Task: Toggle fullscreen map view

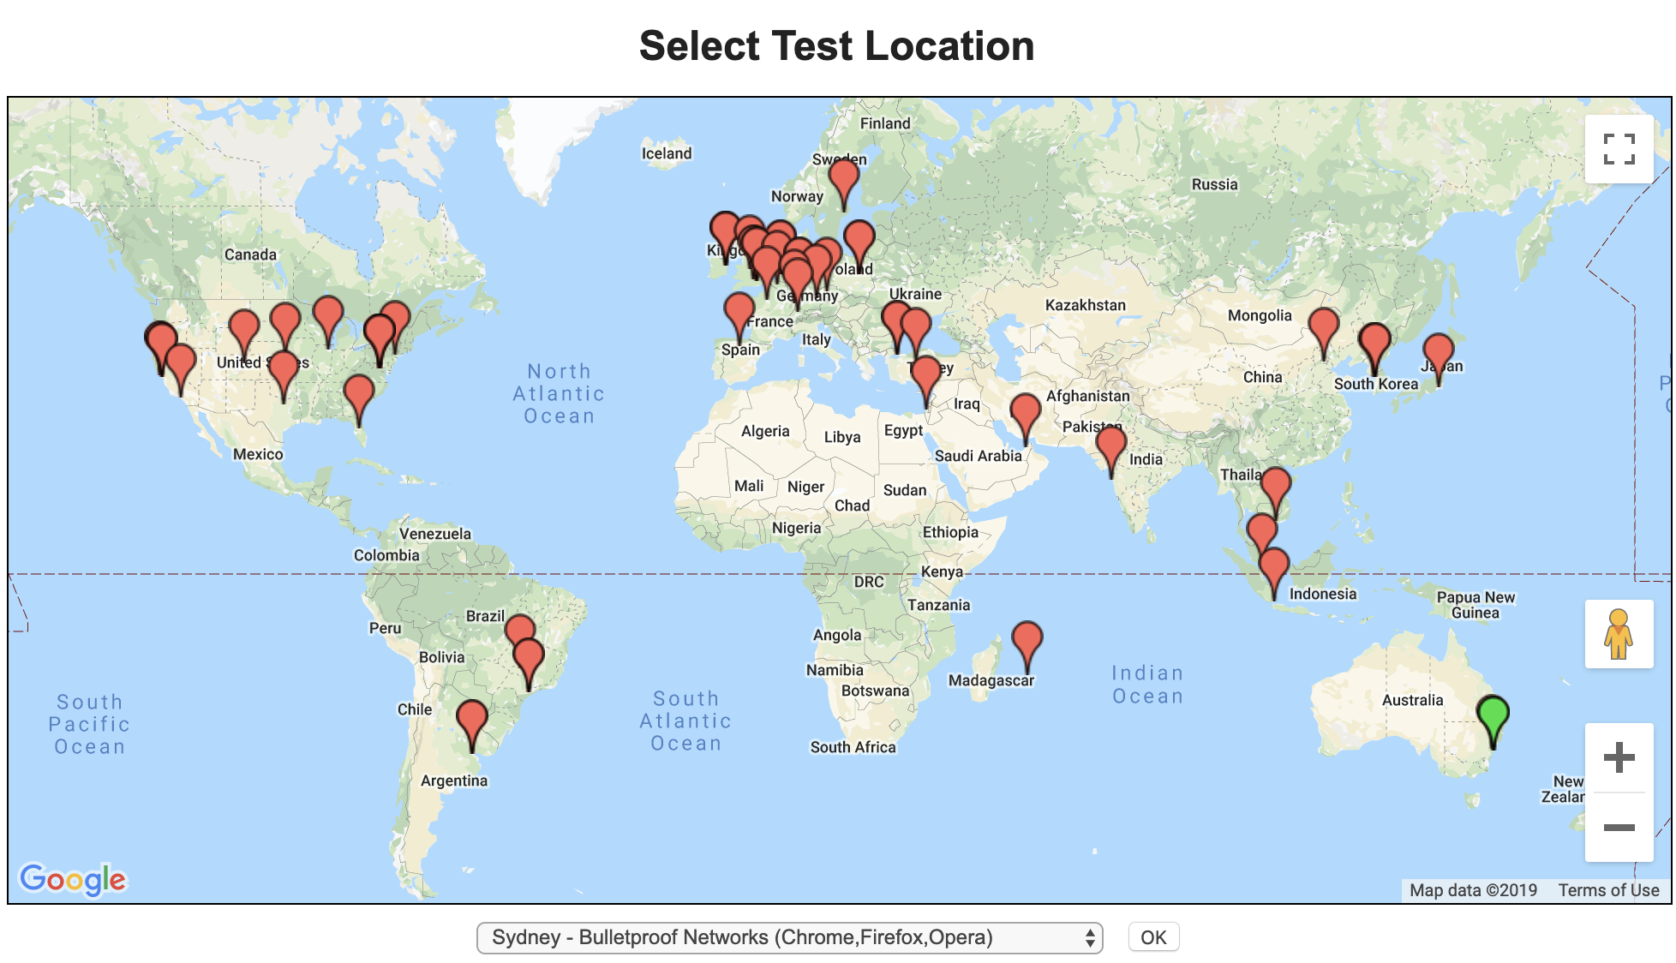Action: [x=1618, y=149]
